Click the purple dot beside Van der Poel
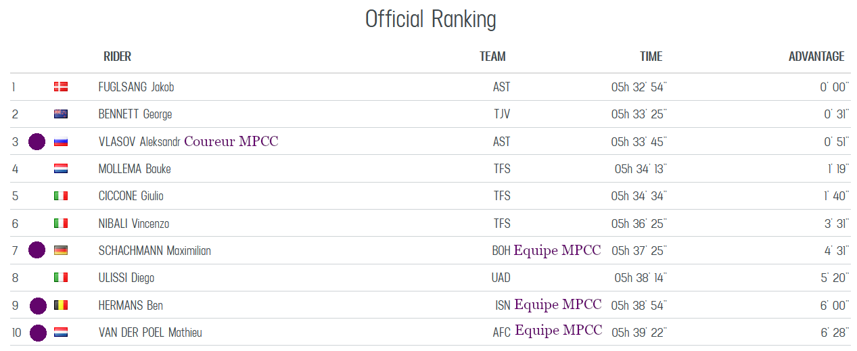The height and width of the screenshot is (351, 857). (38, 332)
